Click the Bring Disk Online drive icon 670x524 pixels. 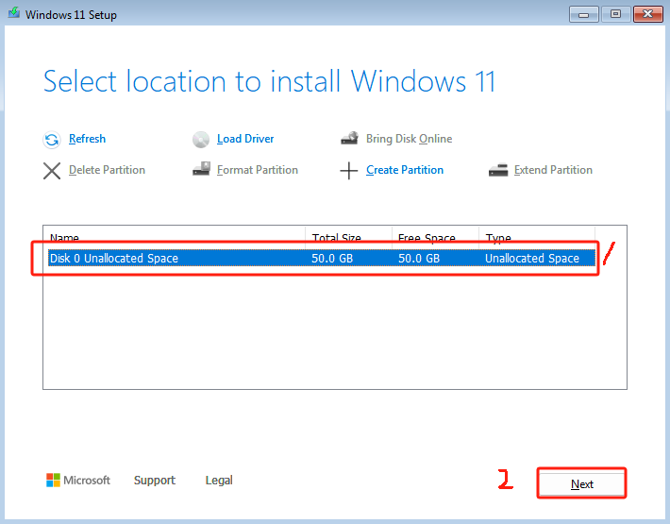349,139
